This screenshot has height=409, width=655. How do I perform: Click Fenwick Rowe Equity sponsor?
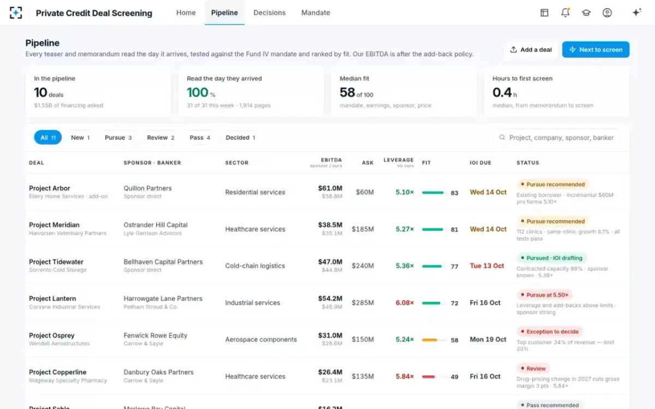click(x=156, y=335)
